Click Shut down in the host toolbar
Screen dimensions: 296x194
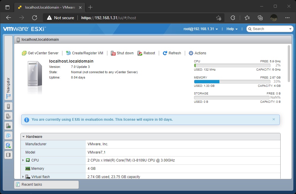click(x=122, y=53)
